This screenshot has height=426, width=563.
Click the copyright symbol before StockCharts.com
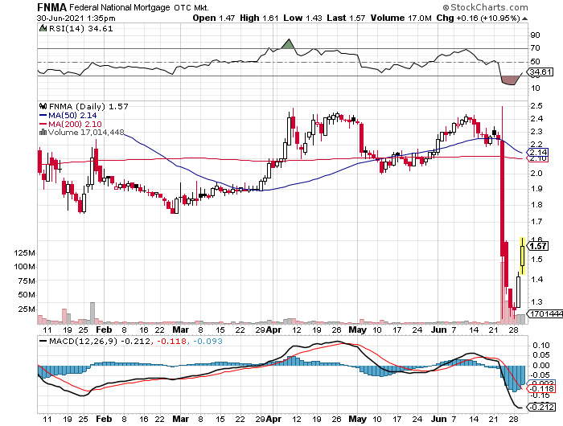pos(446,7)
